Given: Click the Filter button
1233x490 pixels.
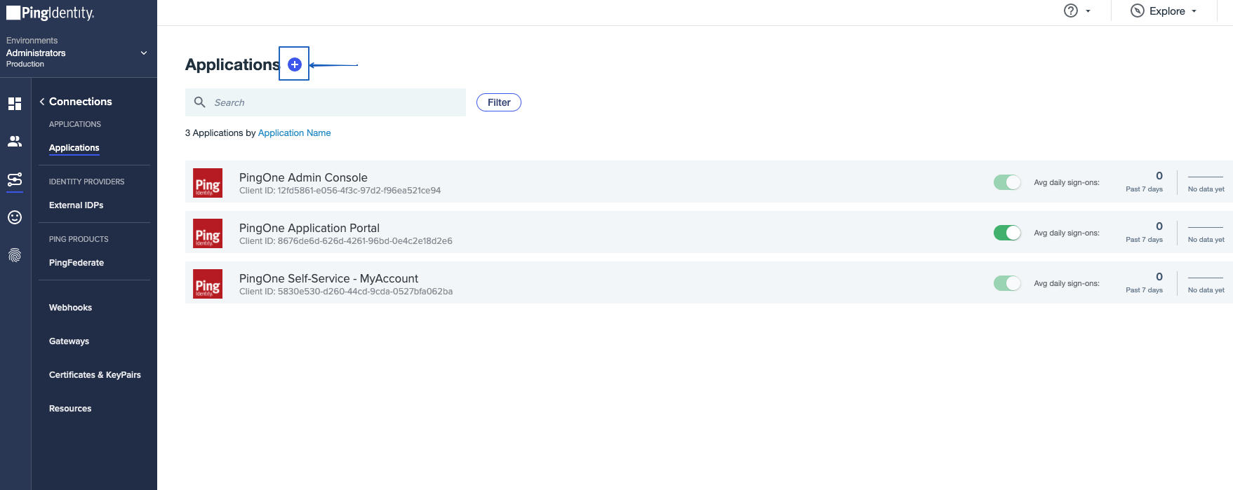Looking at the screenshot, I should (x=499, y=102).
